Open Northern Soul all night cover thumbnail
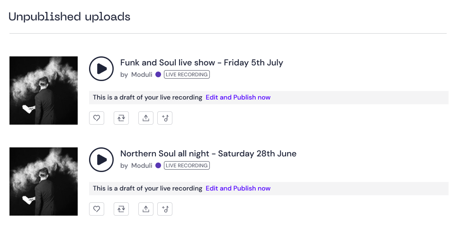Image resolution: width=459 pixels, height=227 pixels. click(x=44, y=182)
